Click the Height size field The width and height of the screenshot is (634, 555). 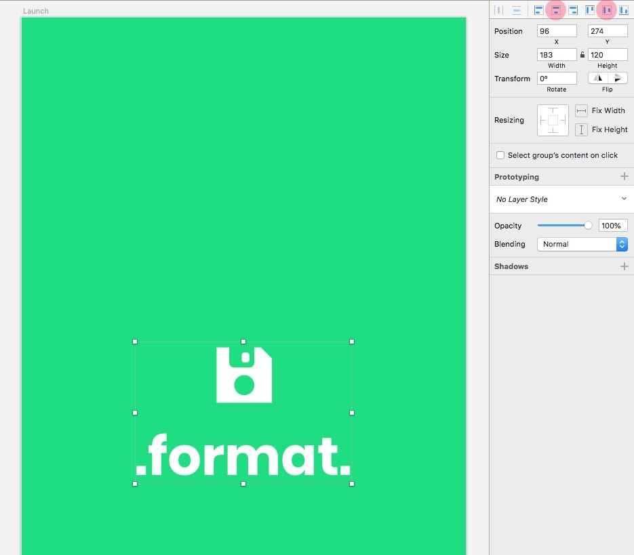608,55
